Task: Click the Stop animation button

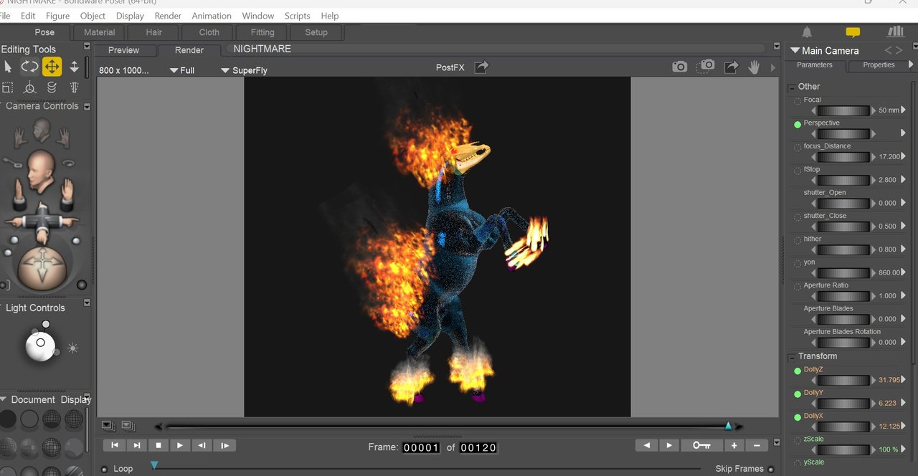Action: [x=158, y=445]
